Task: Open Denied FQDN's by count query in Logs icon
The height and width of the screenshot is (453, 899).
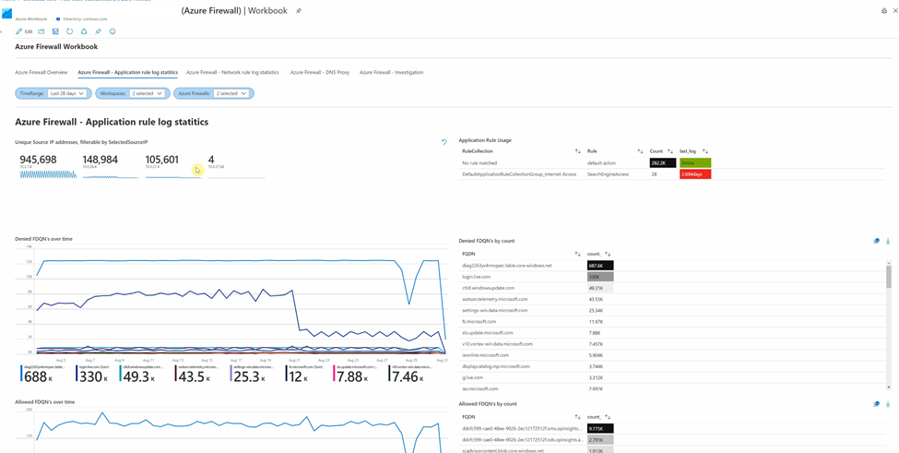Action: (876, 242)
